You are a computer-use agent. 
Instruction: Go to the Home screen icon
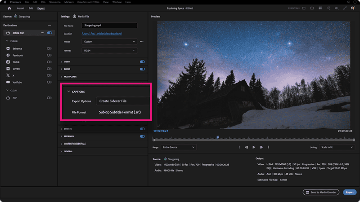pyautogui.click(x=9, y=8)
